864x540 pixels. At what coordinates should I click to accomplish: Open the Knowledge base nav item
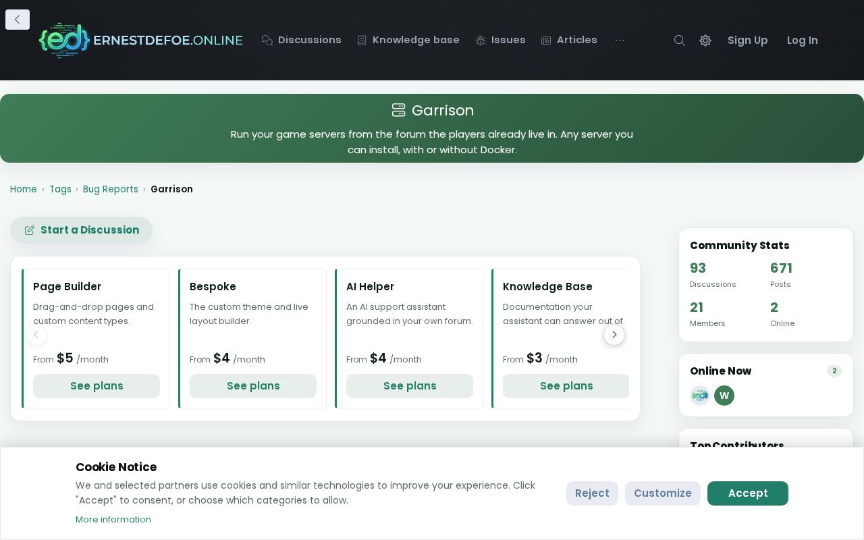click(408, 40)
